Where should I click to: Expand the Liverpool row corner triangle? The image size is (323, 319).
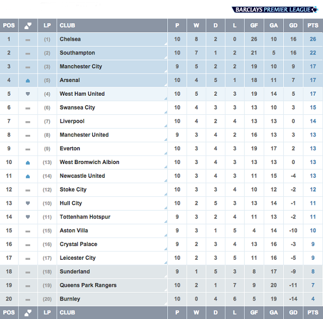[166, 126]
